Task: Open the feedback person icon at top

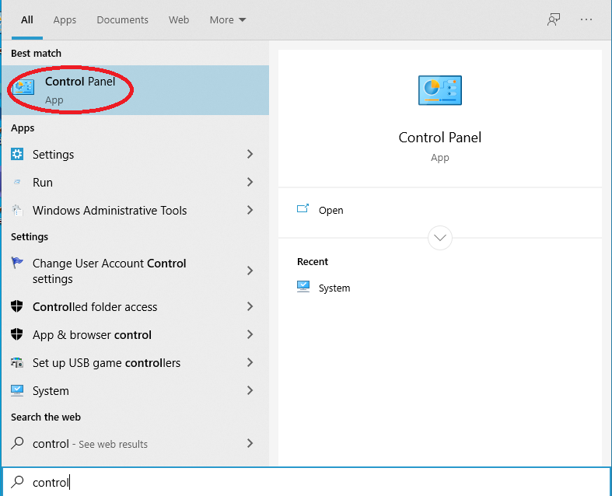Action: (554, 19)
